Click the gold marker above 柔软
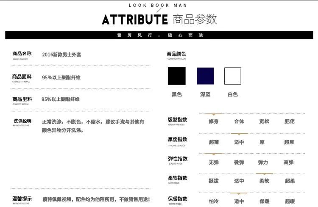Image resolution: width=318 pixels, height=207 pixels. point(265,174)
